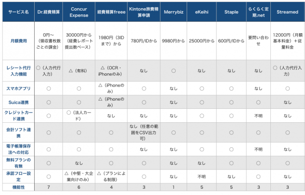Select the 無料プランの有無 row label
Image resolution: width=305 pixels, height=195 pixels.
pos(18,163)
